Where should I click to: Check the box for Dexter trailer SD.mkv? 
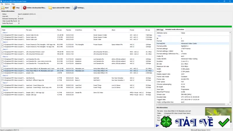click(x=2, y=35)
